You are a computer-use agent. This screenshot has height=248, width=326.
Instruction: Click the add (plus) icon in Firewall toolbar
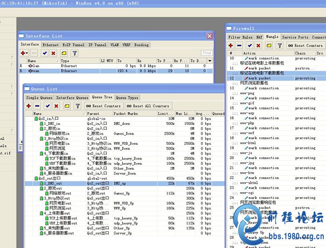coord(231,45)
